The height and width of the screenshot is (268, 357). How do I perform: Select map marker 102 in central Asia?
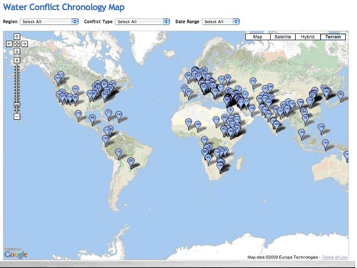(253, 82)
